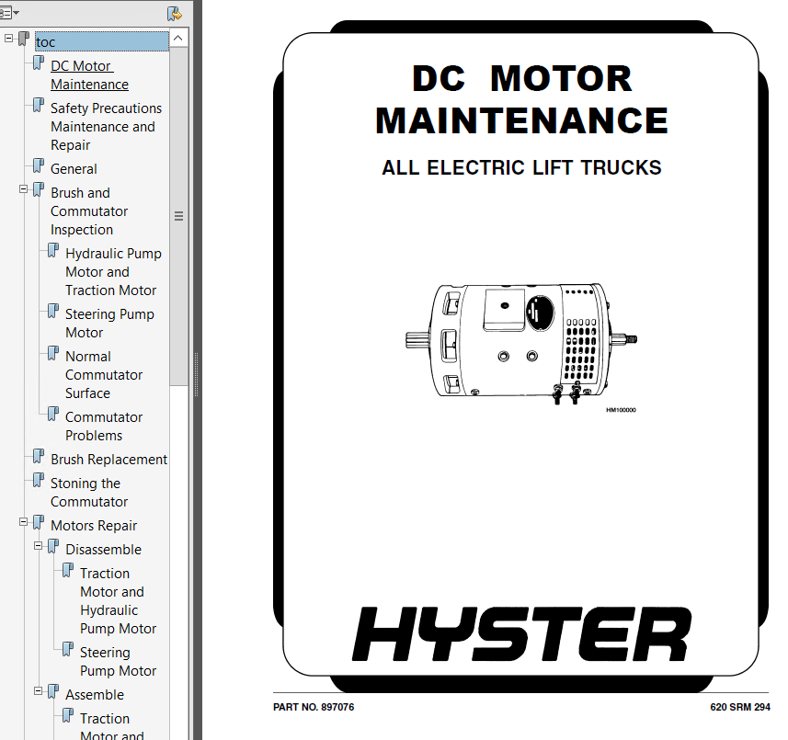This screenshot has height=740, width=788.
Task: Open Brush and Commutator Inspection bookmark
Action: pos(89,211)
